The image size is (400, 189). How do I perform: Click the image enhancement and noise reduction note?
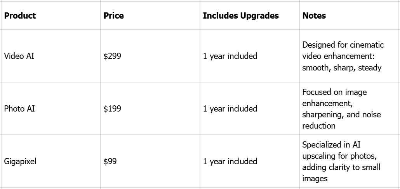click(350, 108)
